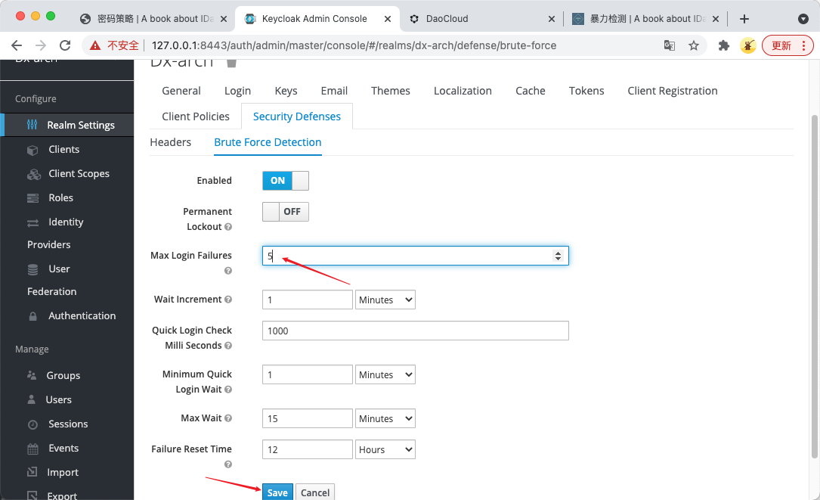Switch to the General tab

(181, 91)
